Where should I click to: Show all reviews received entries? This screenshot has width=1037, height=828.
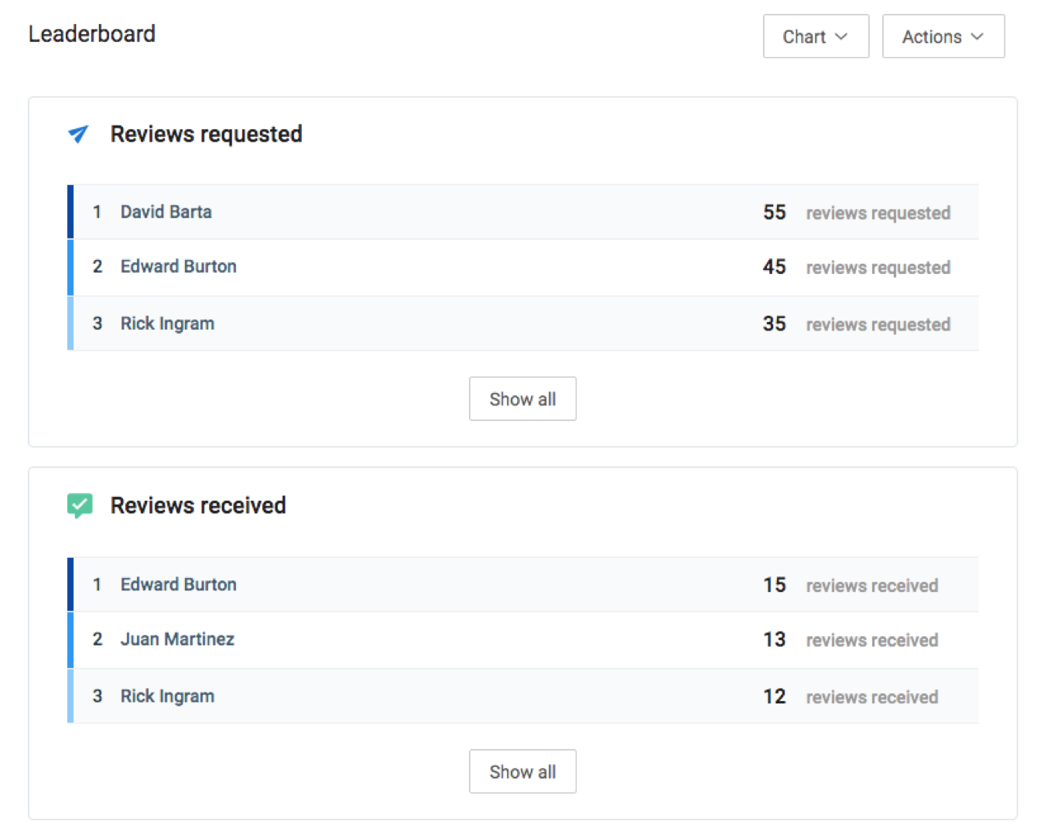click(522, 772)
